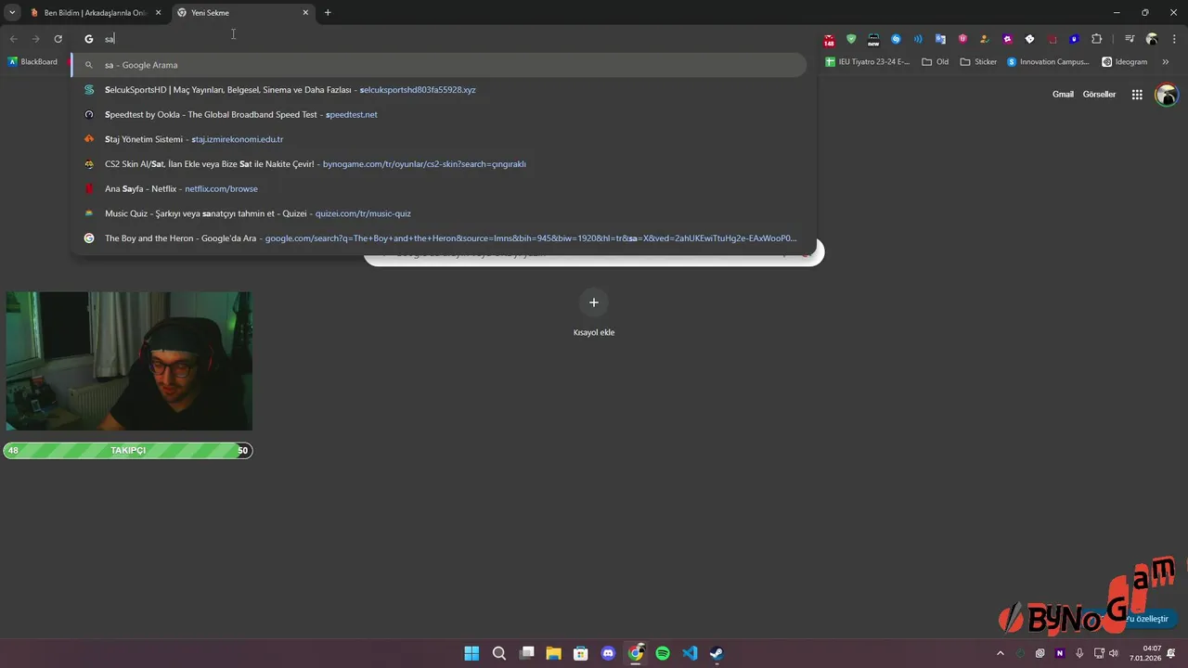Expand the Sticker bookmarks folder
Screen dimensions: 1188x668
pyautogui.click(x=978, y=62)
